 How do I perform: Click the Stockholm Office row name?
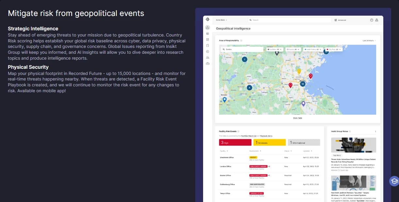point(227,157)
